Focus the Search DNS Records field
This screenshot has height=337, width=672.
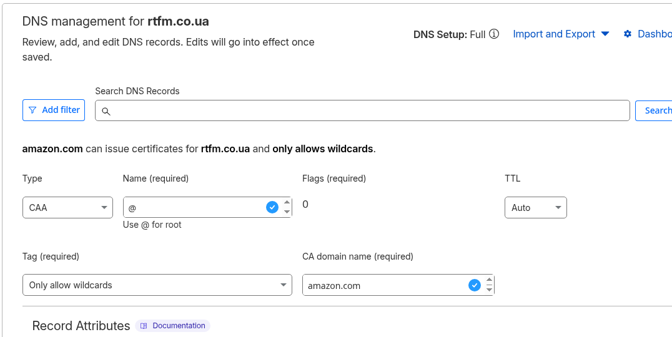[x=368, y=110]
